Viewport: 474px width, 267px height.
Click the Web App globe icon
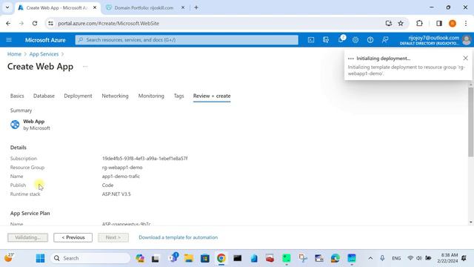click(15, 125)
